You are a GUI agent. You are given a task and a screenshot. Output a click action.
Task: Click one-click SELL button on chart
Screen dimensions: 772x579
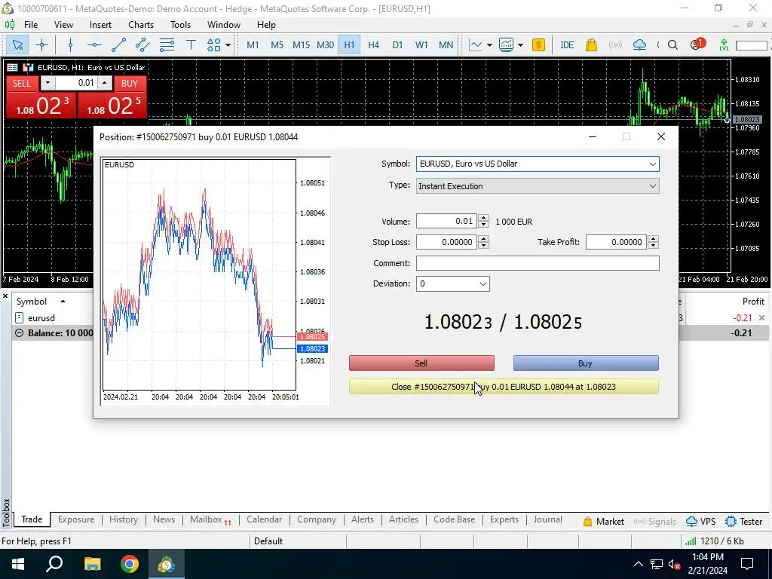pos(22,83)
